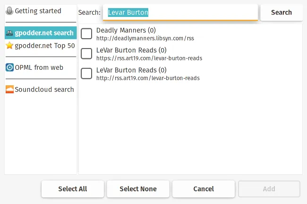Open the Soundcloud search source

point(44,89)
